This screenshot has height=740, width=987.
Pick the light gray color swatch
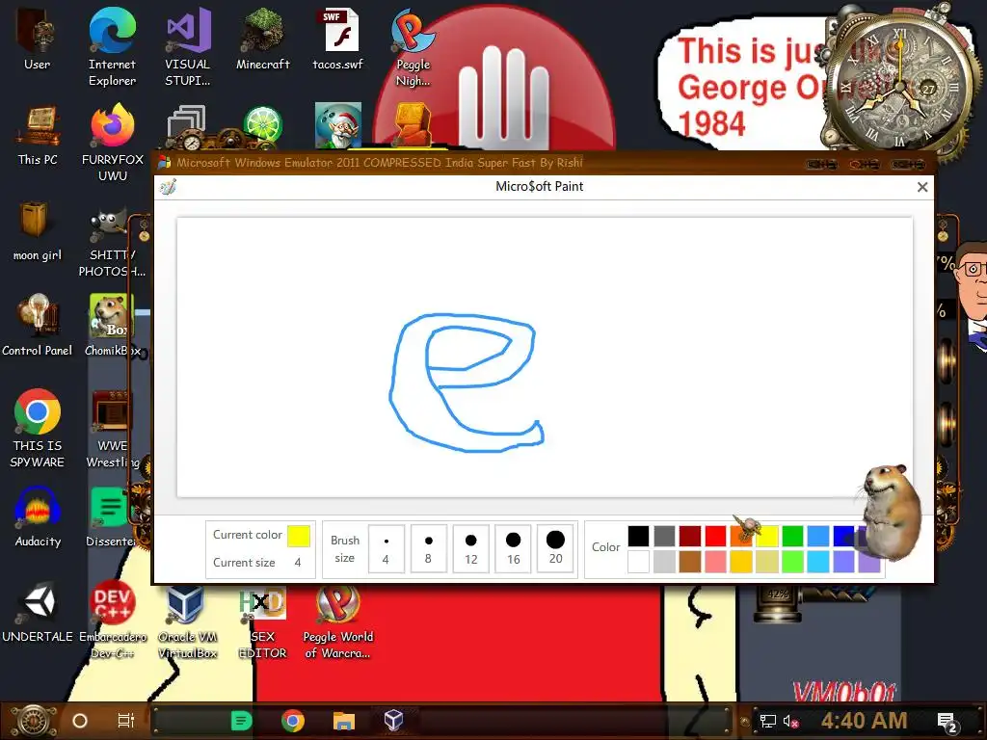[664, 562]
